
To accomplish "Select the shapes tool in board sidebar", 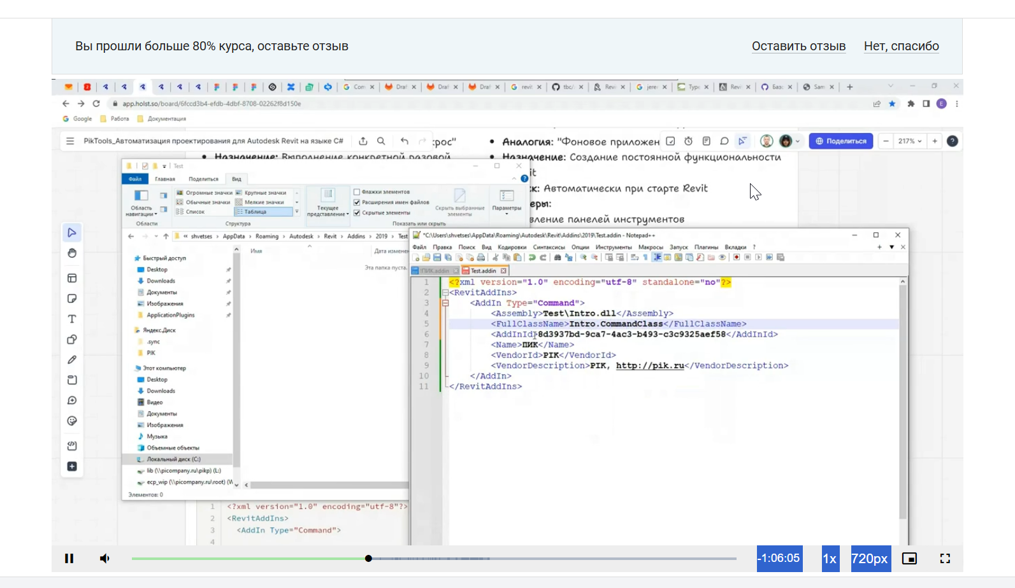I will click(x=72, y=339).
